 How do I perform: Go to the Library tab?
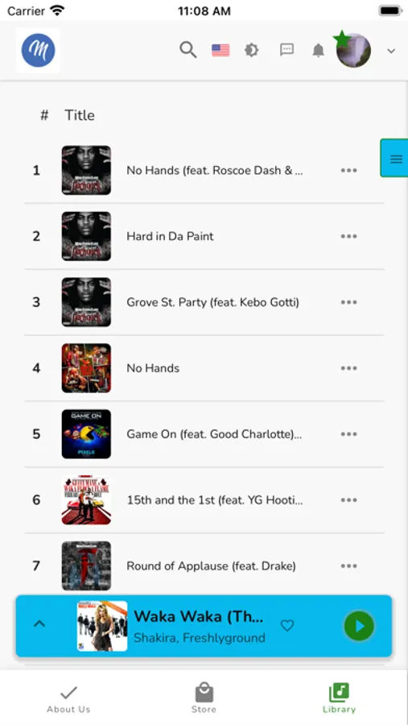[x=339, y=699]
